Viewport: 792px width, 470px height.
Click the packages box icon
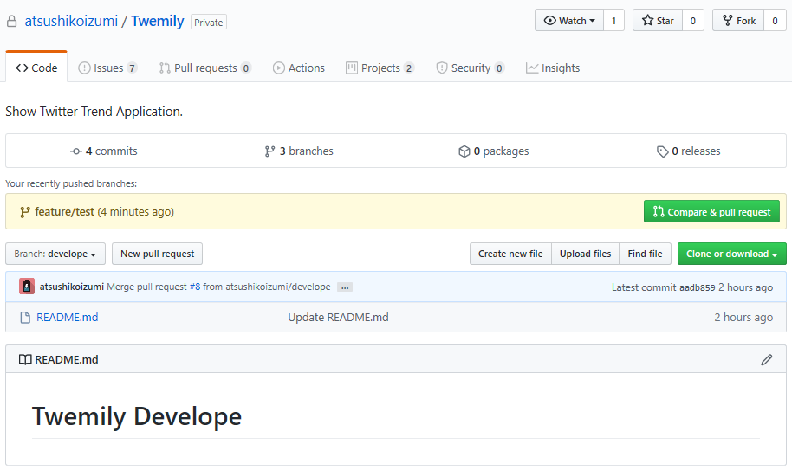coord(464,151)
